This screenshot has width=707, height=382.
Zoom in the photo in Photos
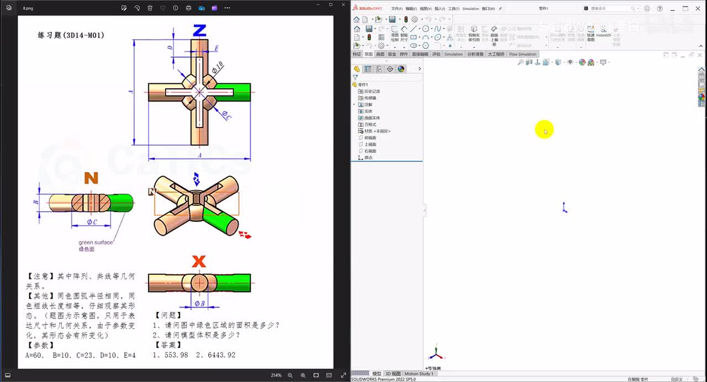303,375
